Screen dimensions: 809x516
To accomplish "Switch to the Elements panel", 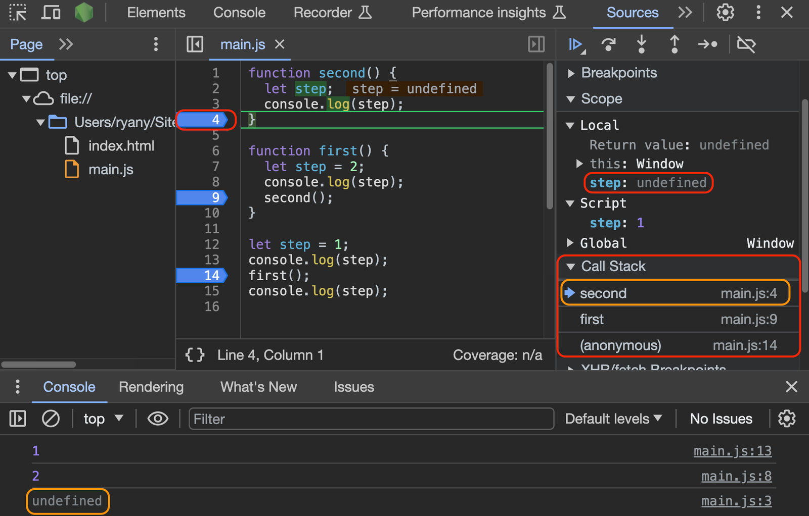I will 156,13.
